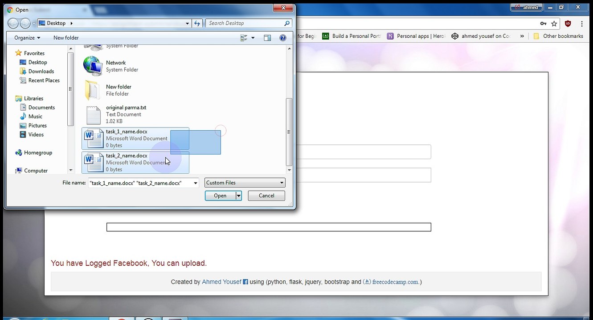Open Ahmed Yousef link in footer
The width and height of the screenshot is (593, 320).
pos(221,282)
